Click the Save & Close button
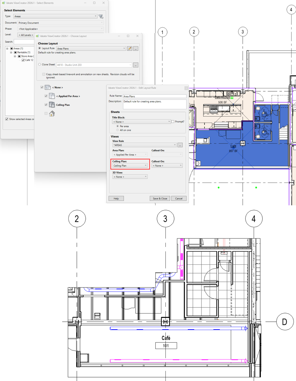The image size is (296, 381). pyautogui.click(x=160, y=198)
